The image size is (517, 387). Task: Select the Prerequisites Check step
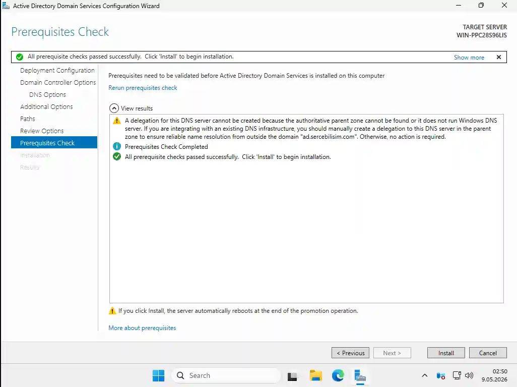(x=54, y=143)
